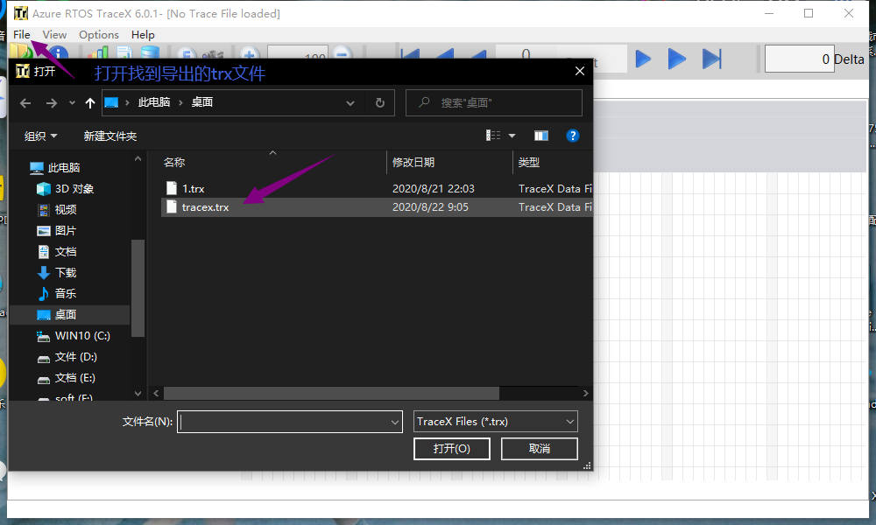Click the 取消 cancel button

coord(539,449)
